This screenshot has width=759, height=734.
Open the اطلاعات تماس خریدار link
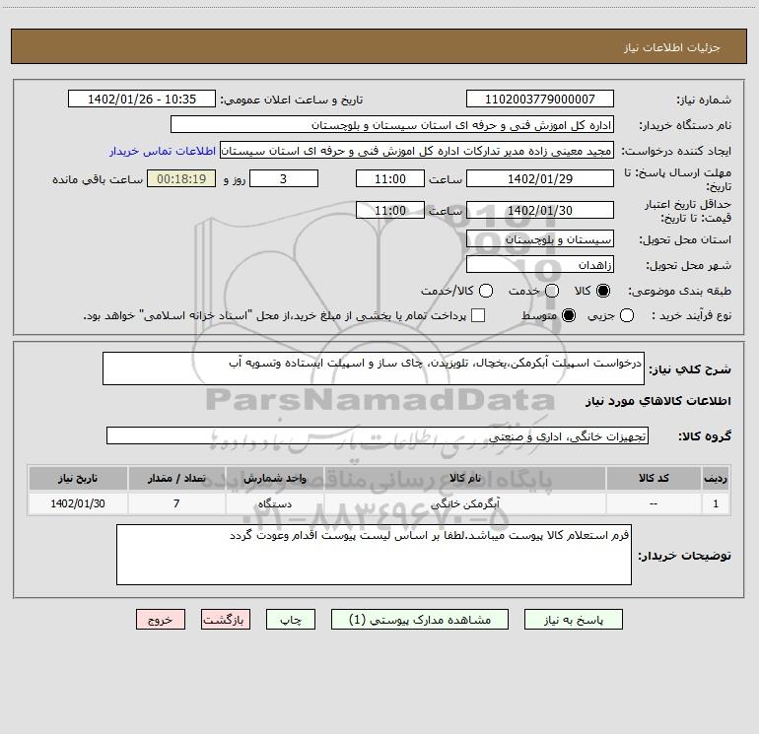163,151
